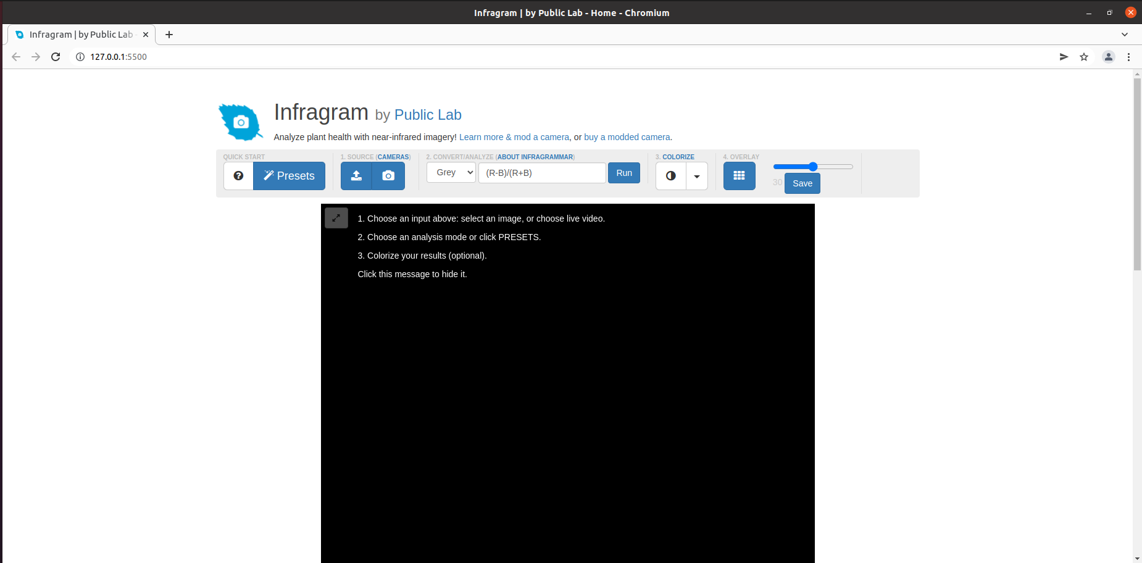Viewport: 1142px width, 563px height.
Task: Click '2. Choose an analysis mode' instruction
Action: pyautogui.click(x=449, y=237)
